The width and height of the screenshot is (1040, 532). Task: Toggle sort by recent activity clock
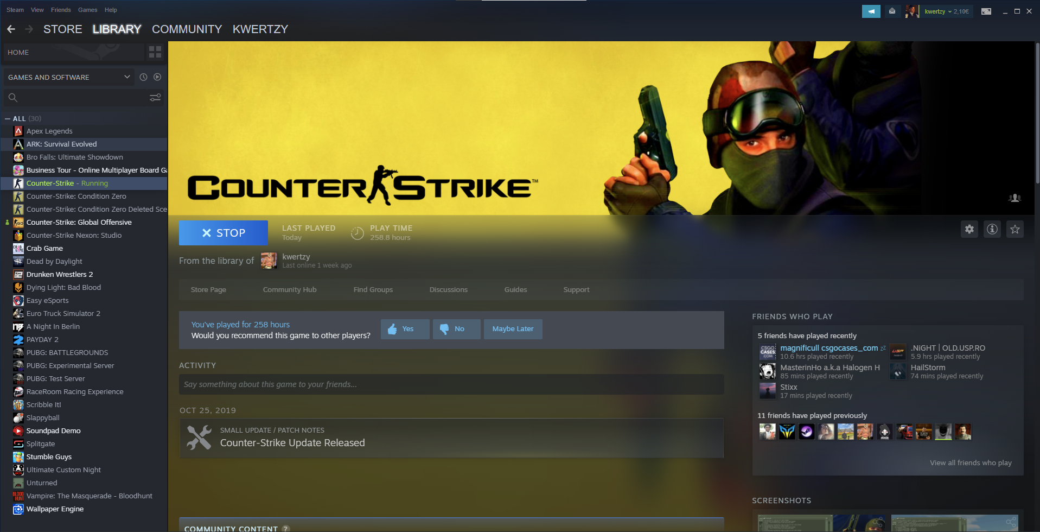click(x=143, y=77)
